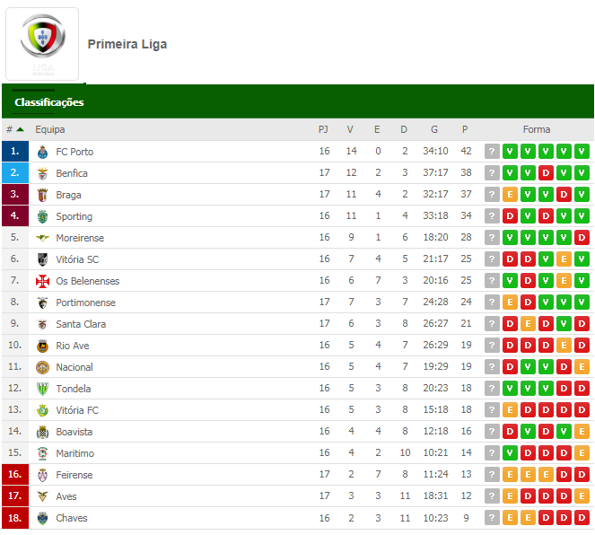Screen dimensions: 595x535
Task: Open the Santa Clara team link
Action: [x=81, y=324]
